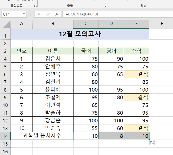This screenshot has width=173, height=155.
Task: Confirm entry with the checkmark icon
Action: tap(48, 14)
